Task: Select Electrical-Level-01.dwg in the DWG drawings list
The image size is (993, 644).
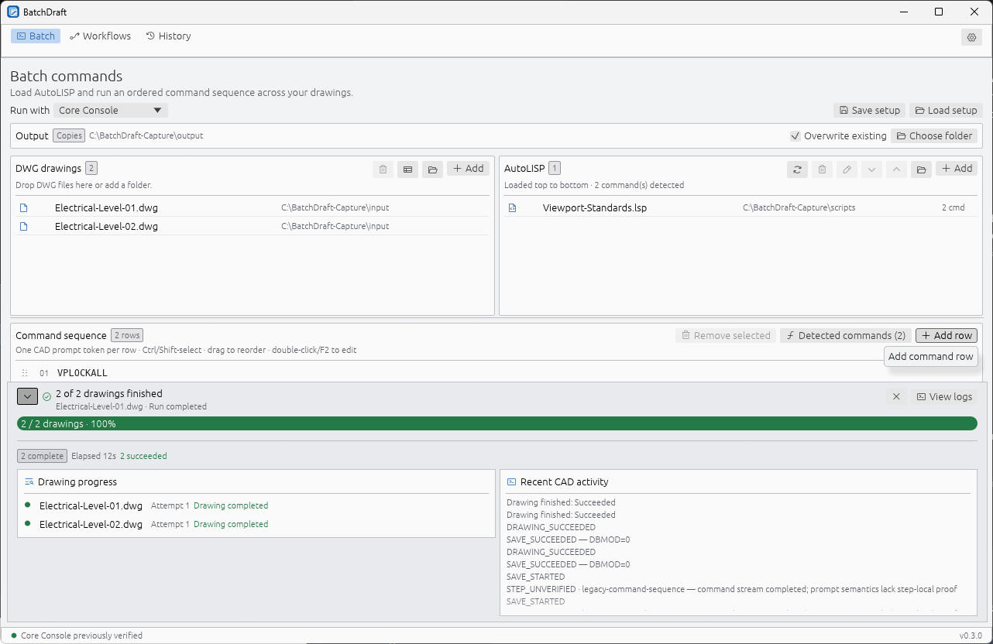Action: (253, 207)
